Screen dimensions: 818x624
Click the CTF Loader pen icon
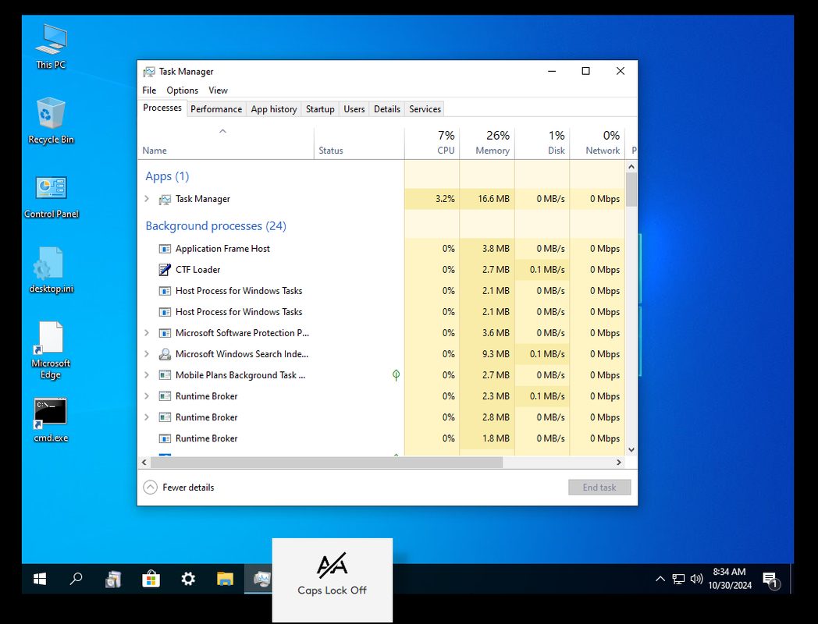(165, 270)
